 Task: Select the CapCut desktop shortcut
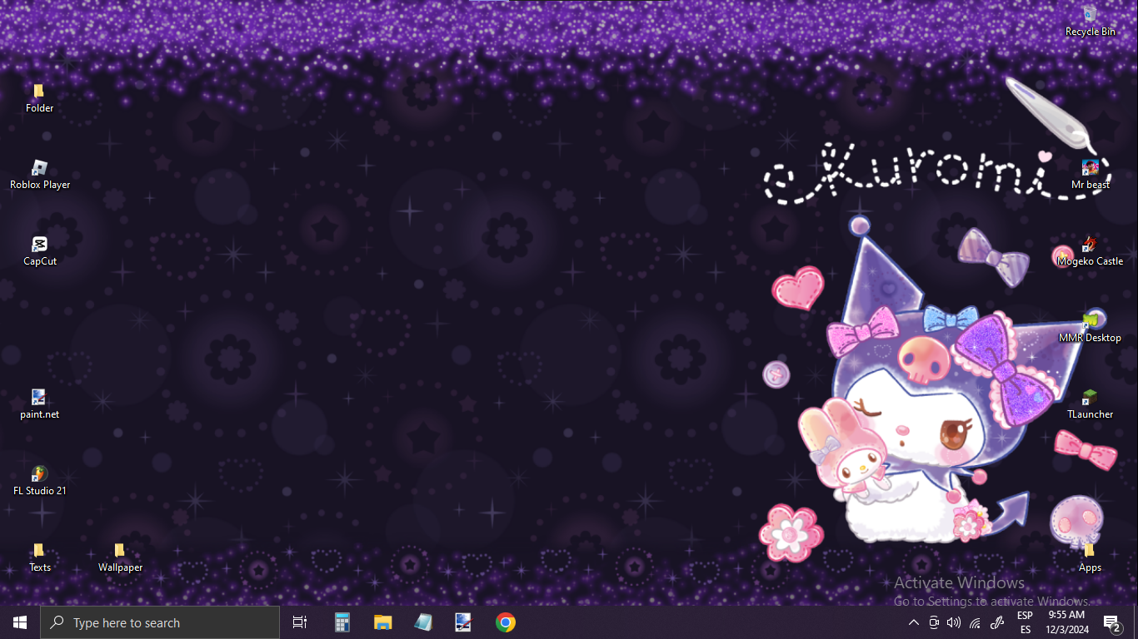pyautogui.click(x=39, y=250)
